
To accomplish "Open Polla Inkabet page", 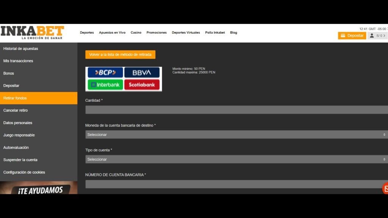I will [x=215, y=33].
